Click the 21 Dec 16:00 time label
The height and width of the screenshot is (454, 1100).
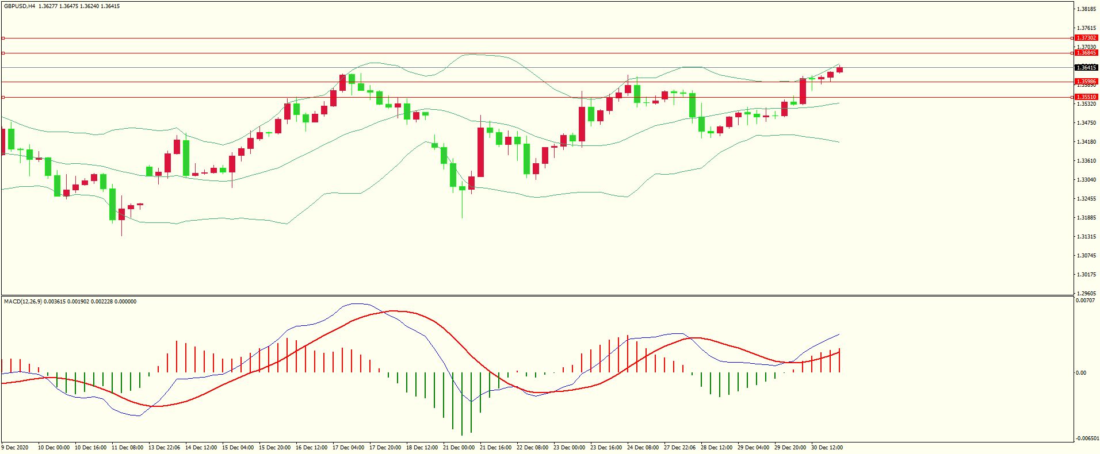point(495,448)
